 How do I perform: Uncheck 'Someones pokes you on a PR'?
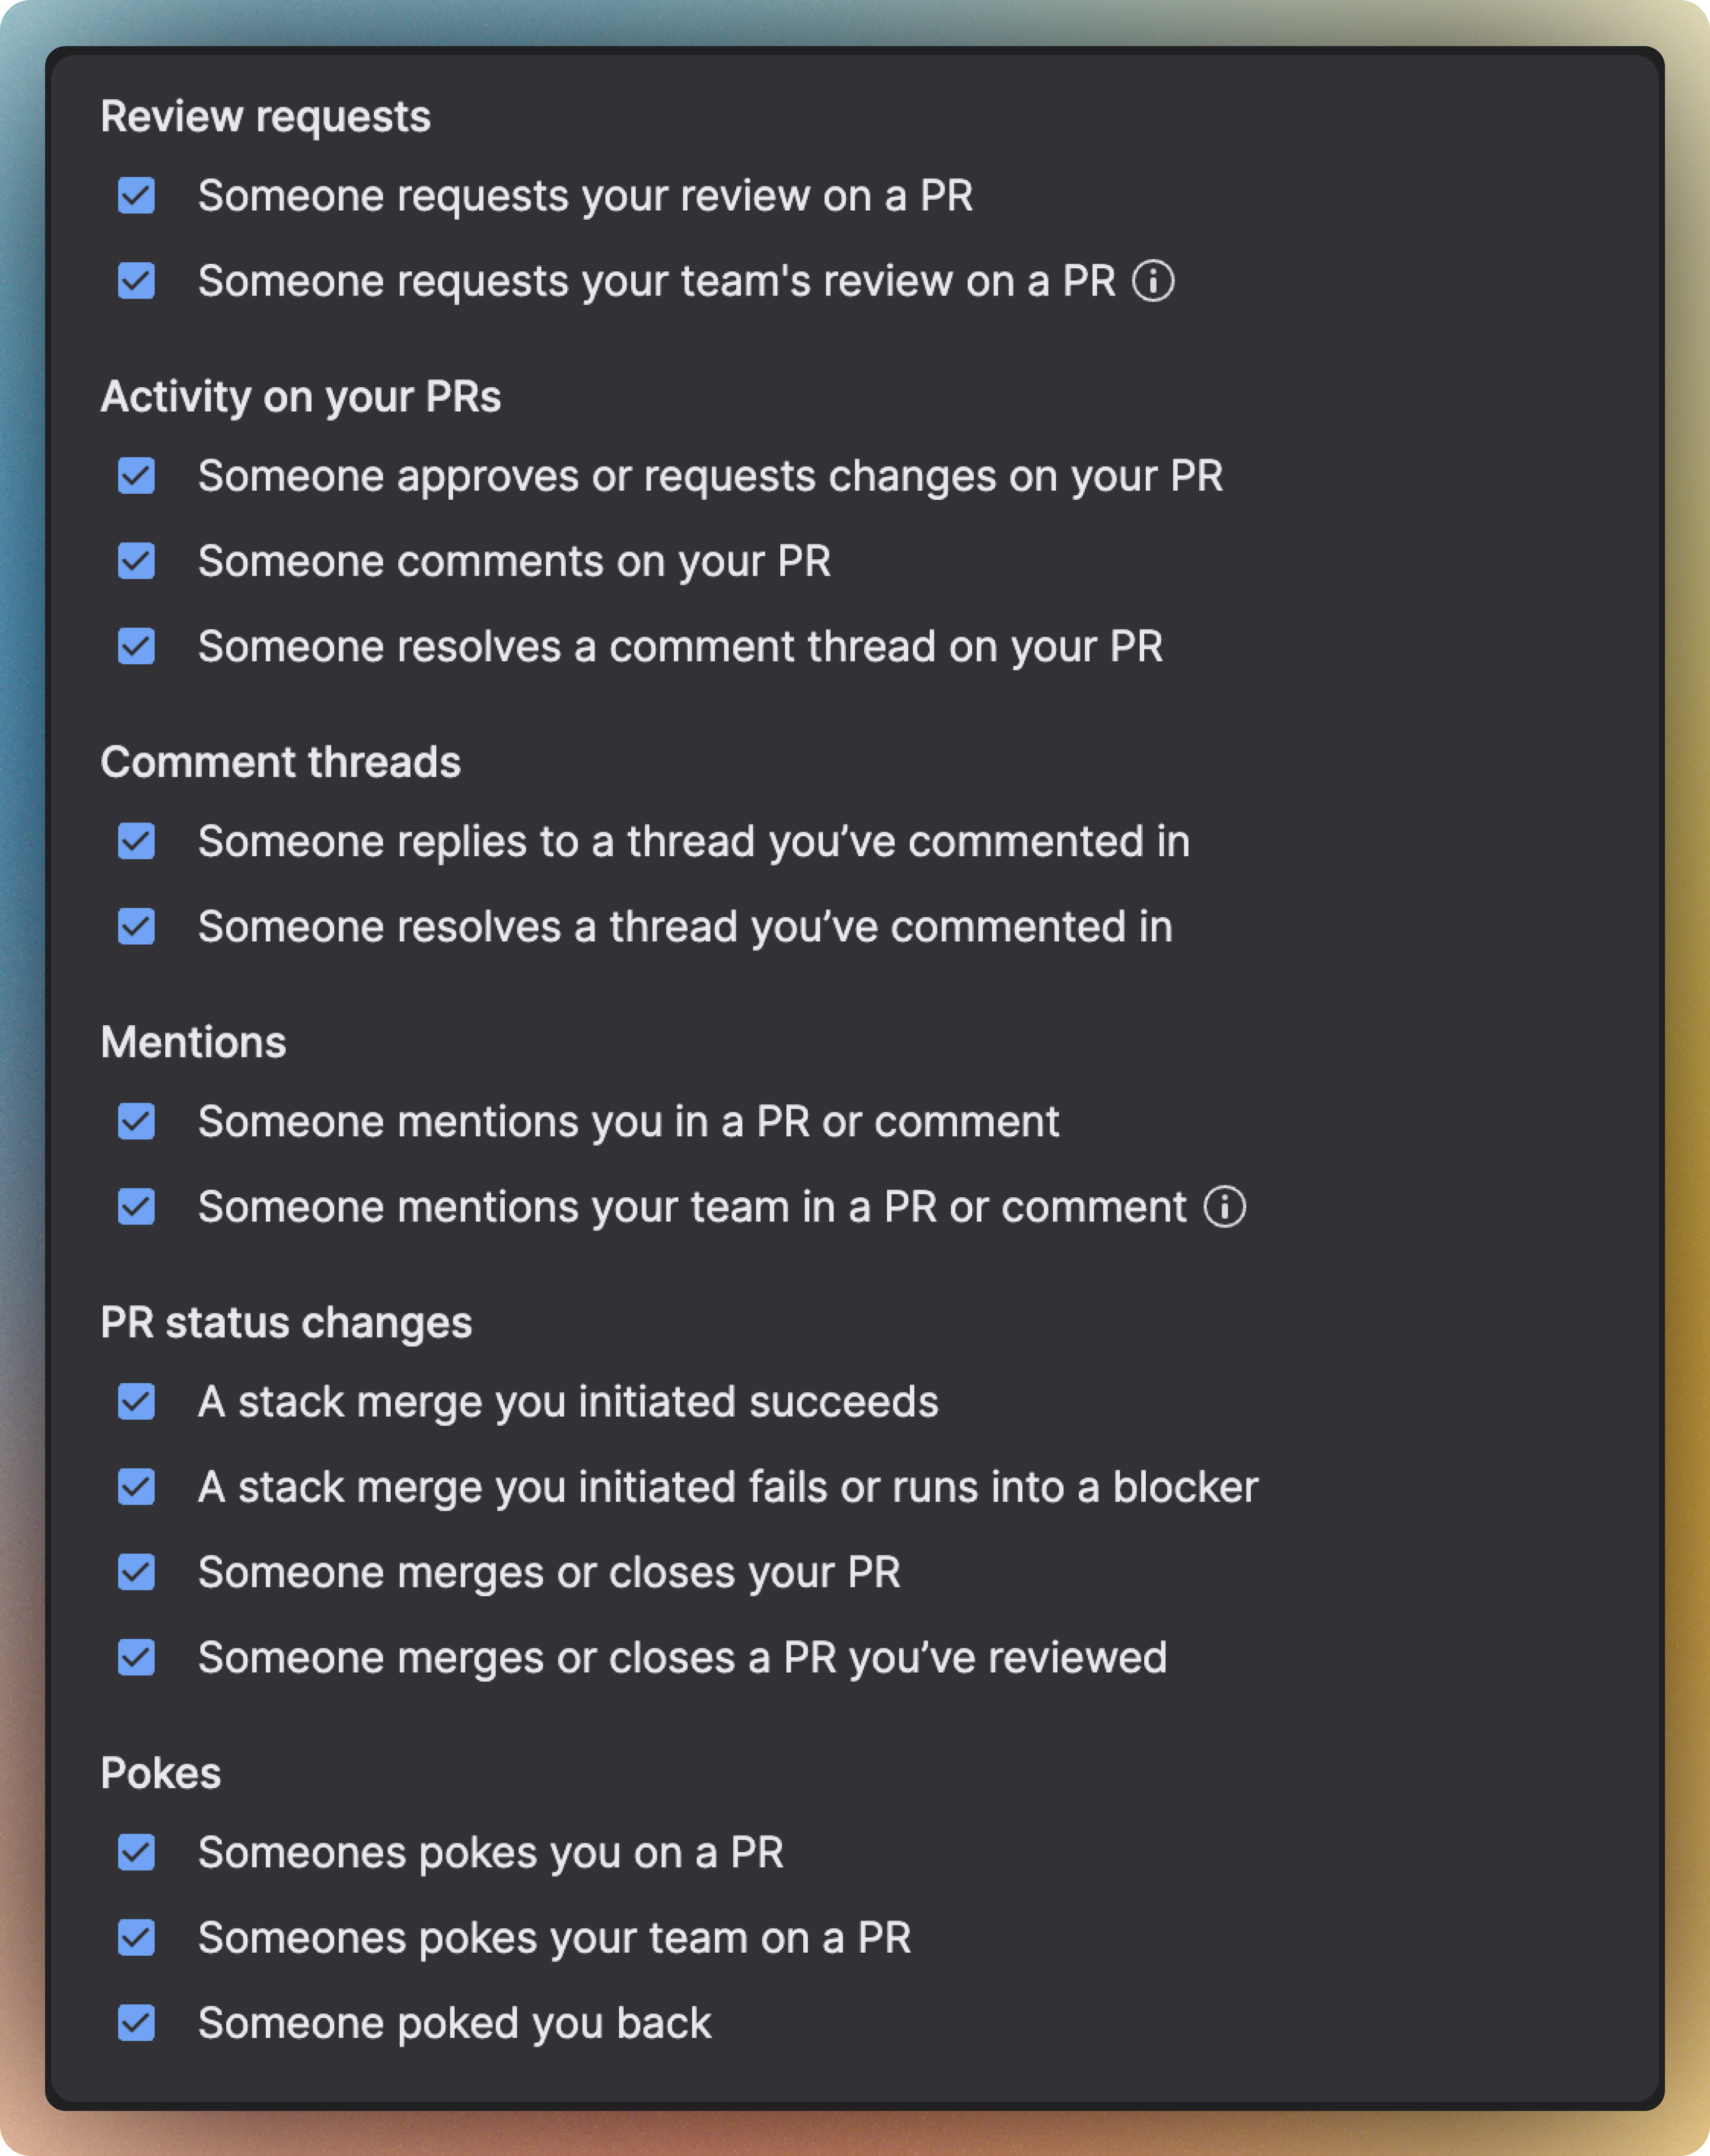point(136,1853)
